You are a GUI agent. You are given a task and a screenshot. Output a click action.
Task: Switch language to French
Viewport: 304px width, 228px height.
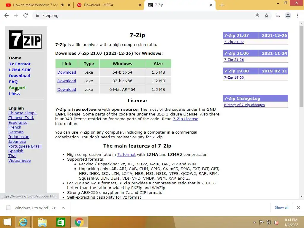tap(15, 127)
